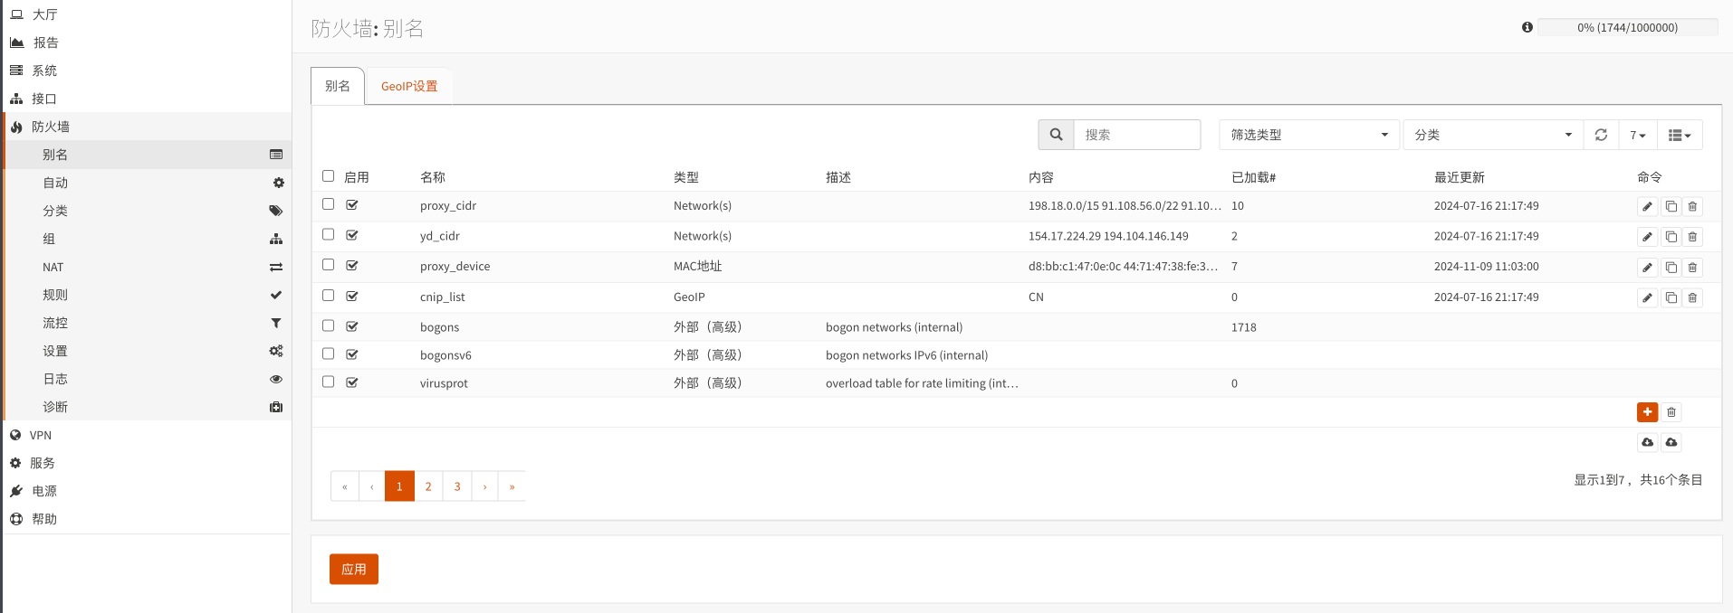Image resolution: width=1733 pixels, height=613 pixels.
Task: Open the 电源 power menu
Action: click(148, 491)
